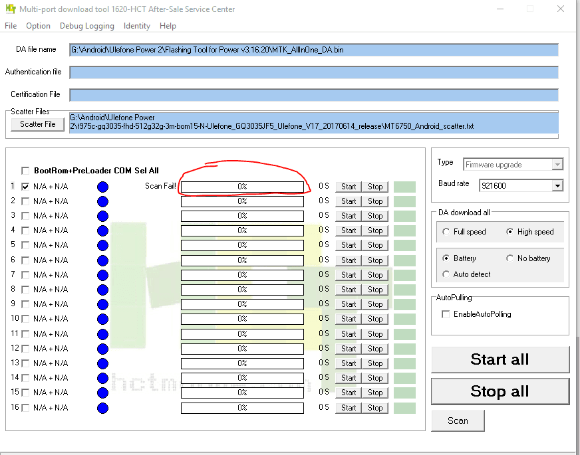The width and height of the screenshot is (580, 455).
Task: Click the blue status indicator for port 9
Action: point(102,304)
